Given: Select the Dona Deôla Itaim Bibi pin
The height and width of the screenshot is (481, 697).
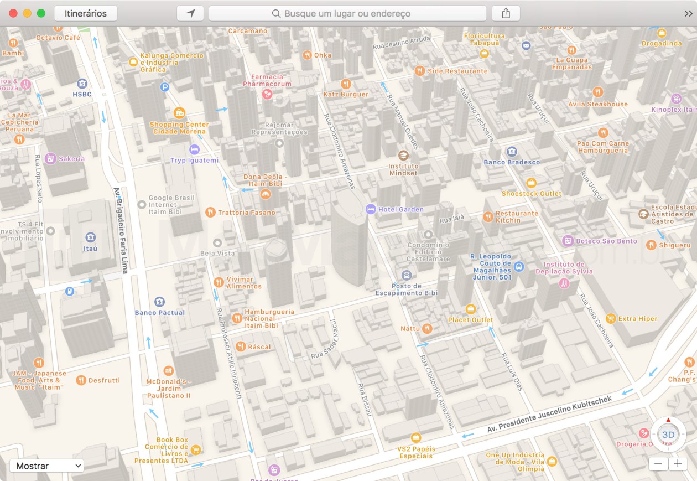Looking at the screenshot, I should [266, 194].
